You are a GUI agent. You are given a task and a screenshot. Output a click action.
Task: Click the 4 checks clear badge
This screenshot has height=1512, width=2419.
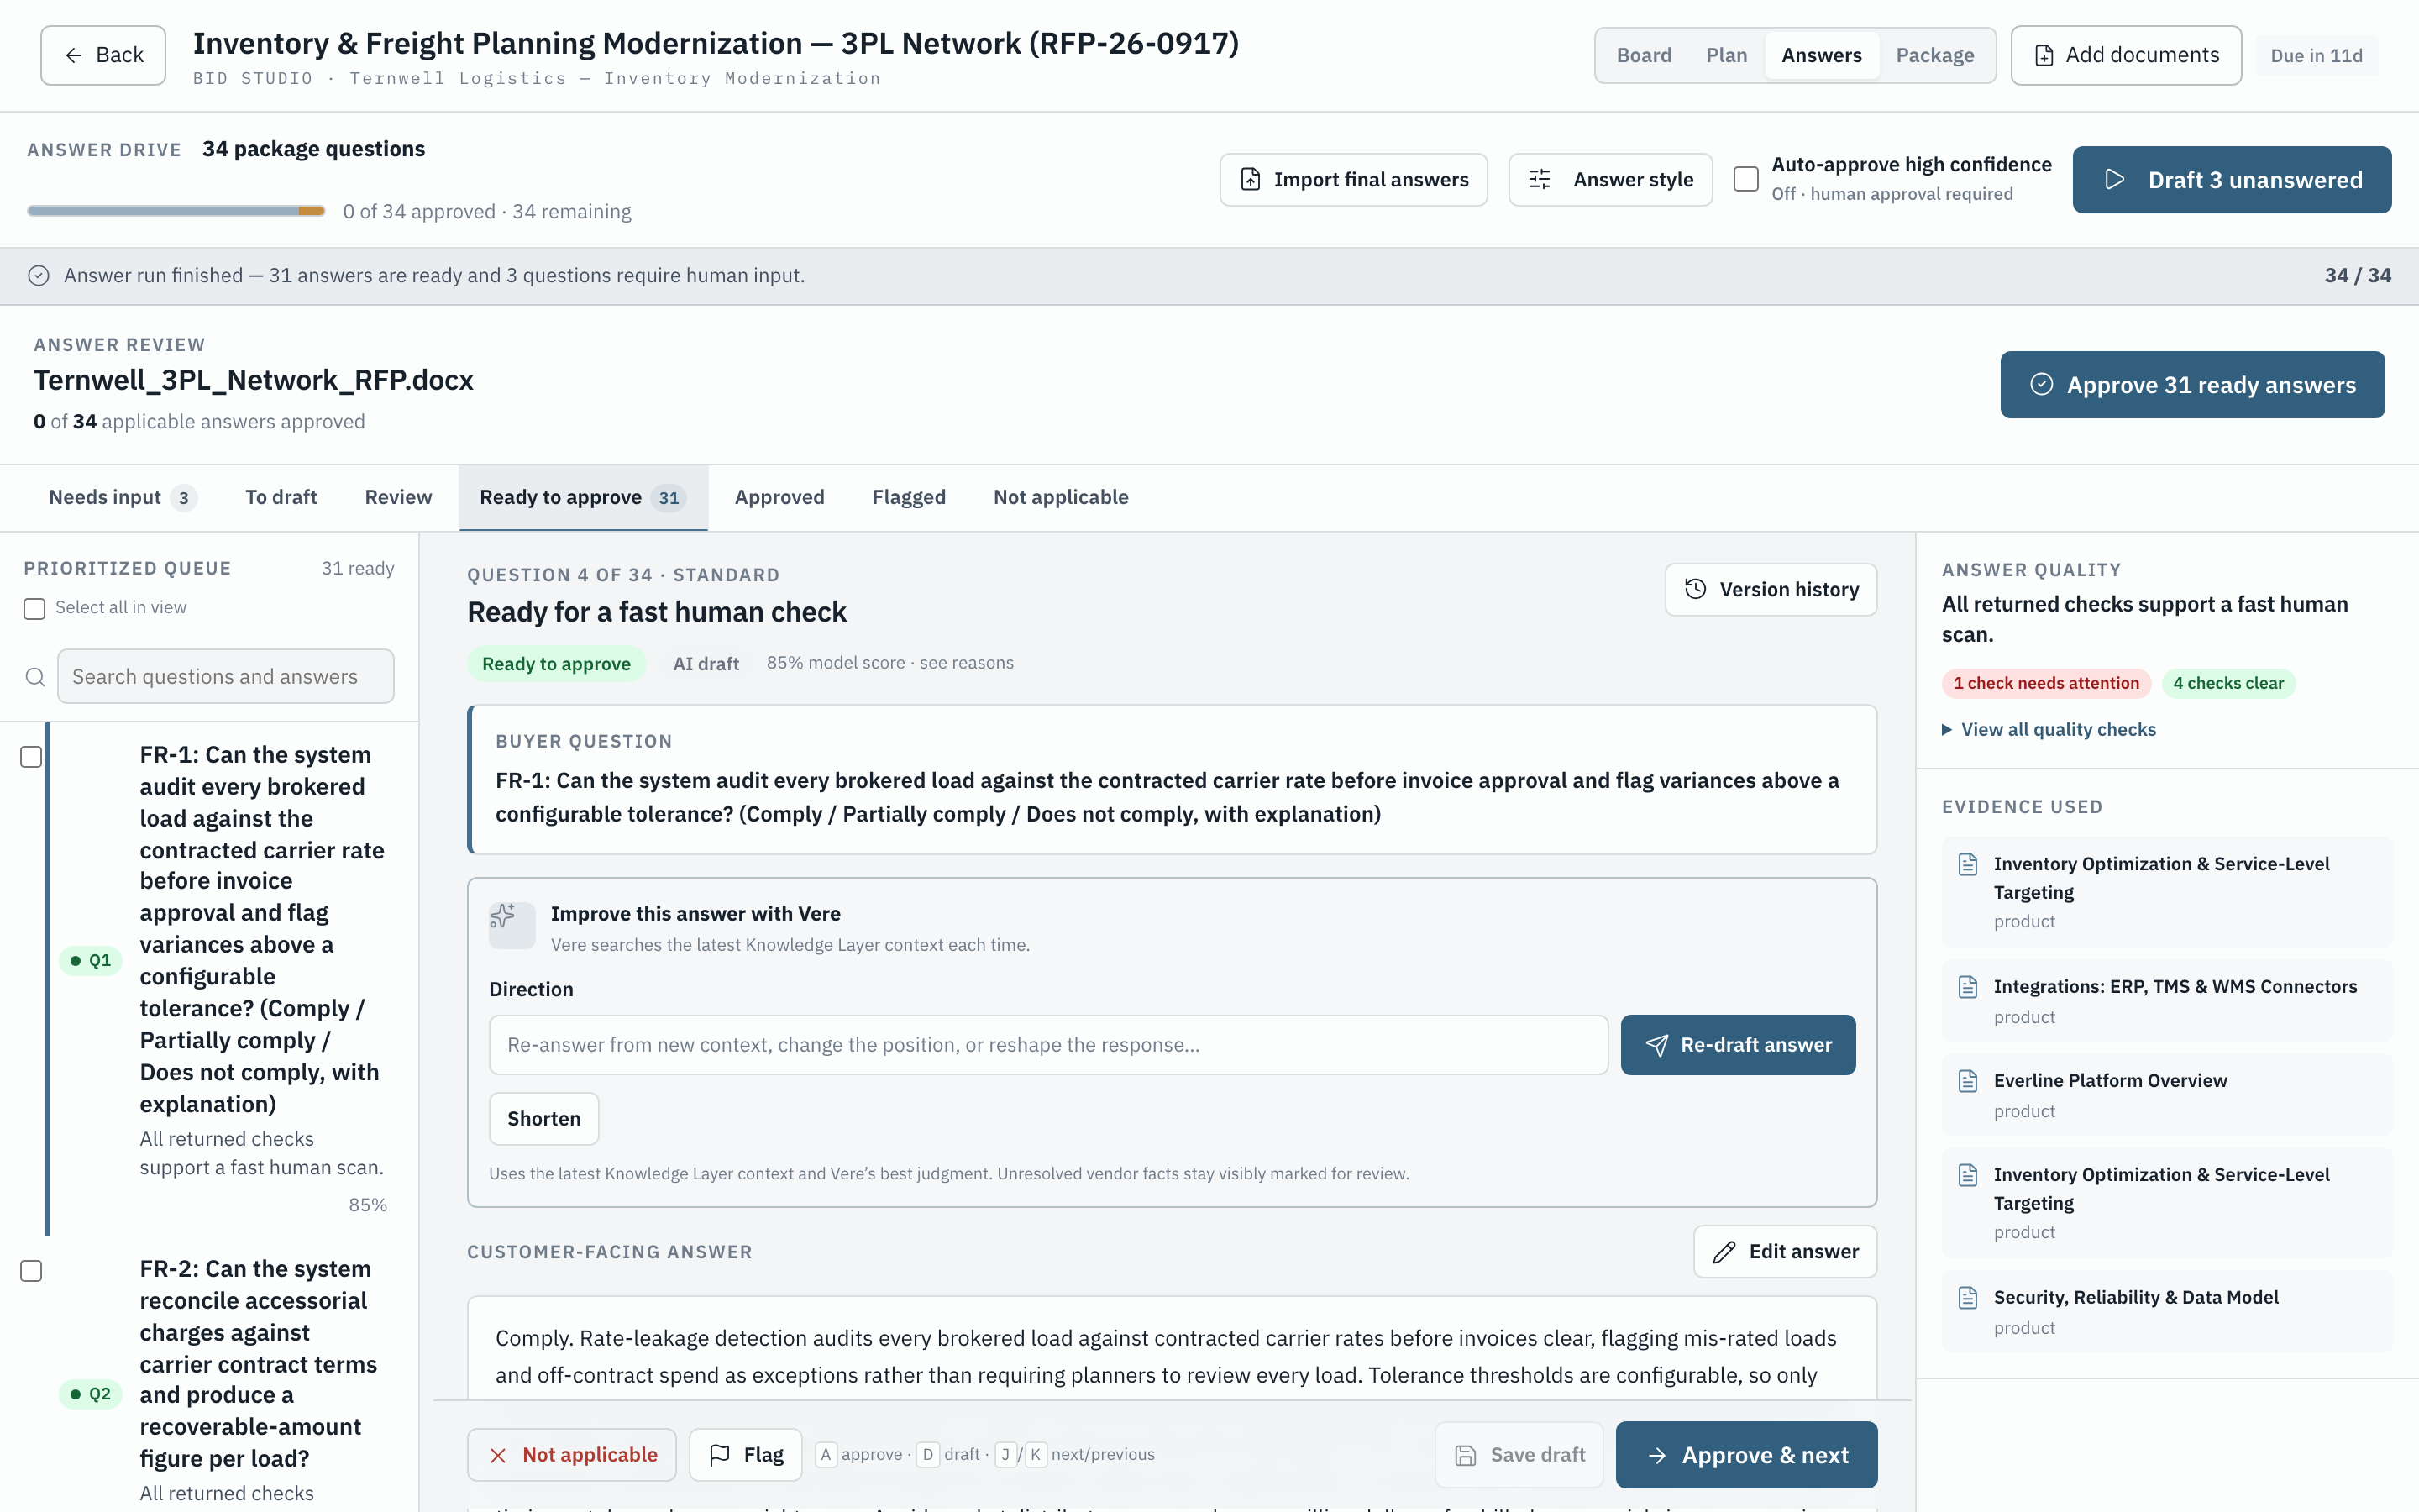pos(2228,683)
